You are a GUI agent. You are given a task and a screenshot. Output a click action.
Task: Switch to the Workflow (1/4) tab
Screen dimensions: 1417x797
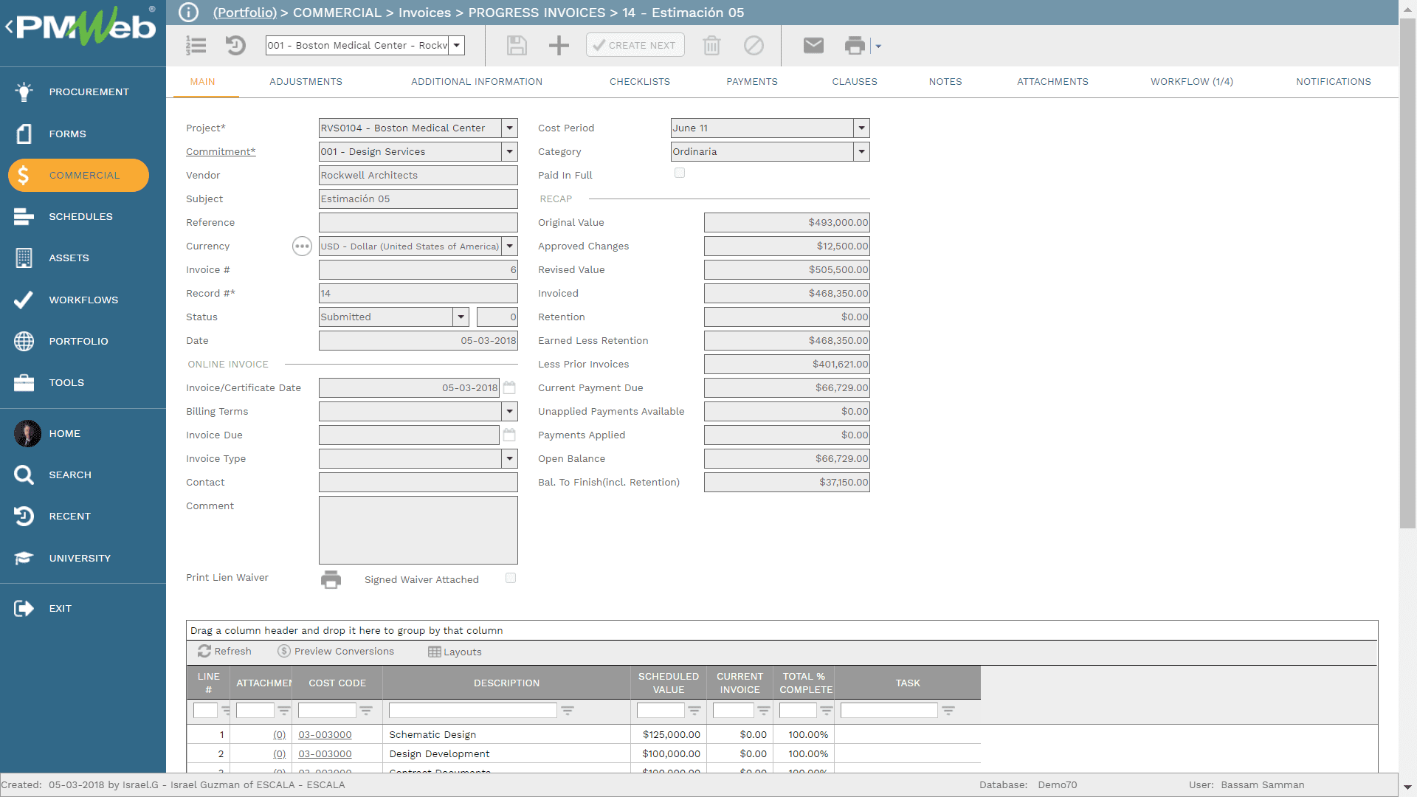pos(1192,82)
